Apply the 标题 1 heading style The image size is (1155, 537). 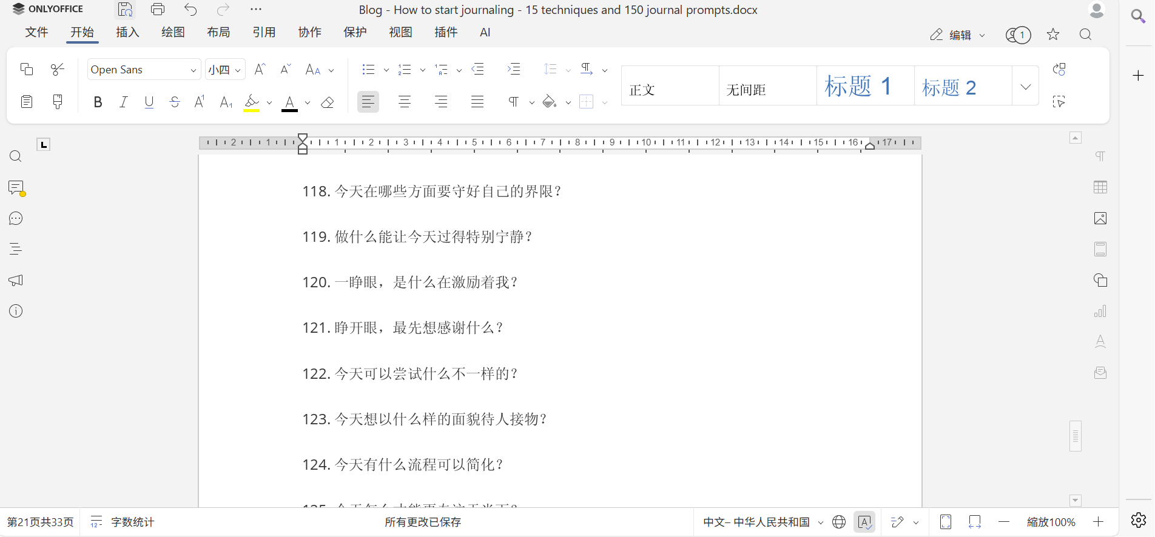pos(864,87)
